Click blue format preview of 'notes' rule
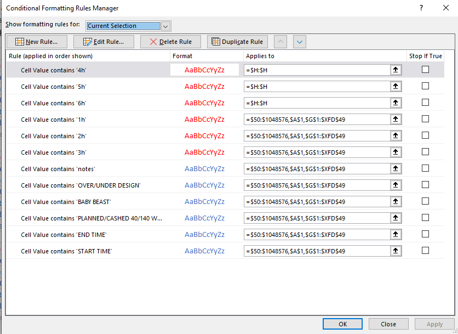 (x=204, y=169)
